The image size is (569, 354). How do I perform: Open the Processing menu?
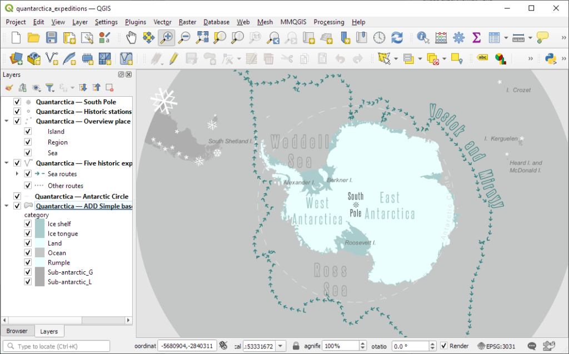click(329, 22)
